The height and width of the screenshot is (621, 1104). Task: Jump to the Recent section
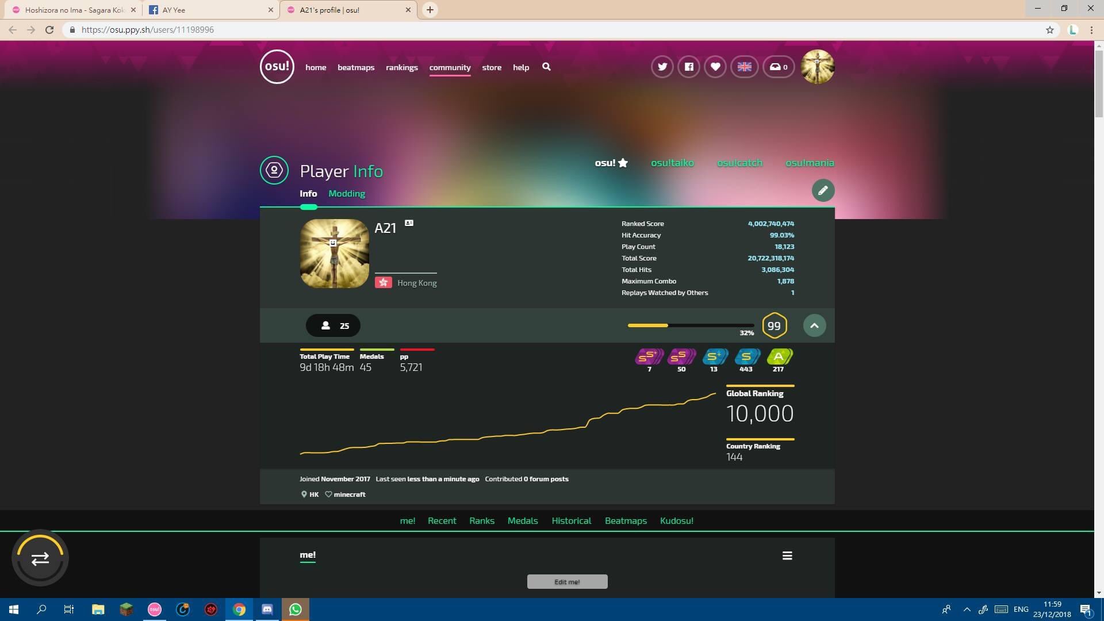click(x=442, y=521)
